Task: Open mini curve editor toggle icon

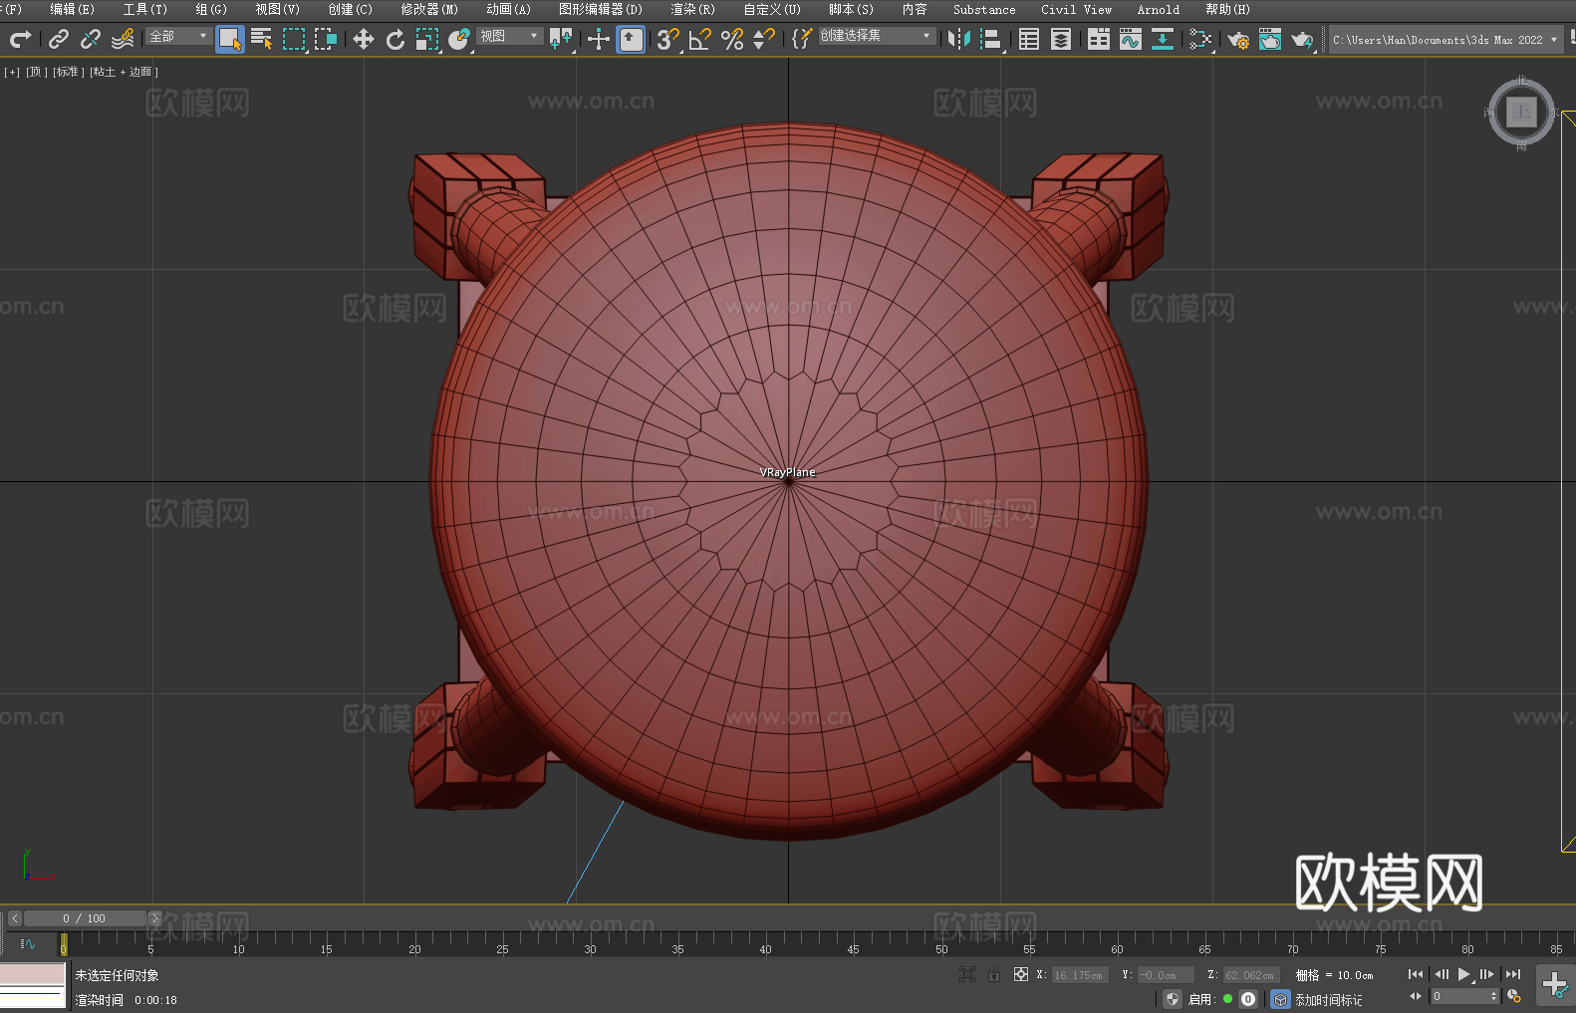Action: 28,944
